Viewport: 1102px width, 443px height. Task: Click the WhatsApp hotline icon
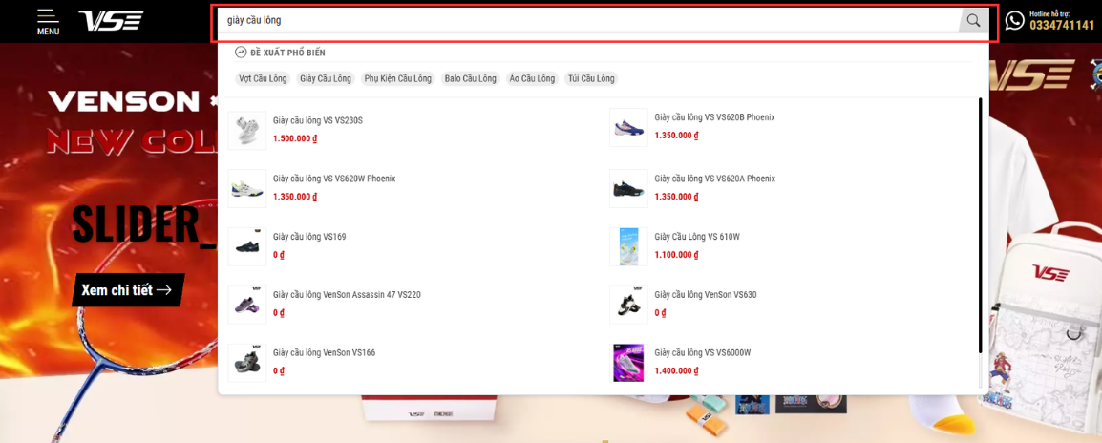1014,20
